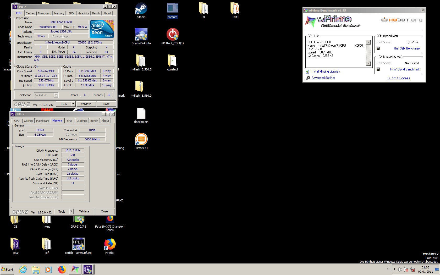440x275 pixels.
Task: Select the capture desktop icon
Action: 173,10
